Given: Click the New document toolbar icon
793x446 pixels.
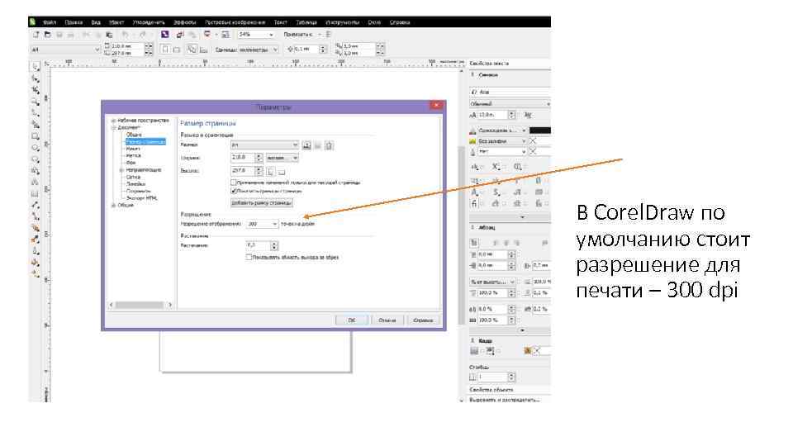Looking at the screenshot, I should point(36,35).
